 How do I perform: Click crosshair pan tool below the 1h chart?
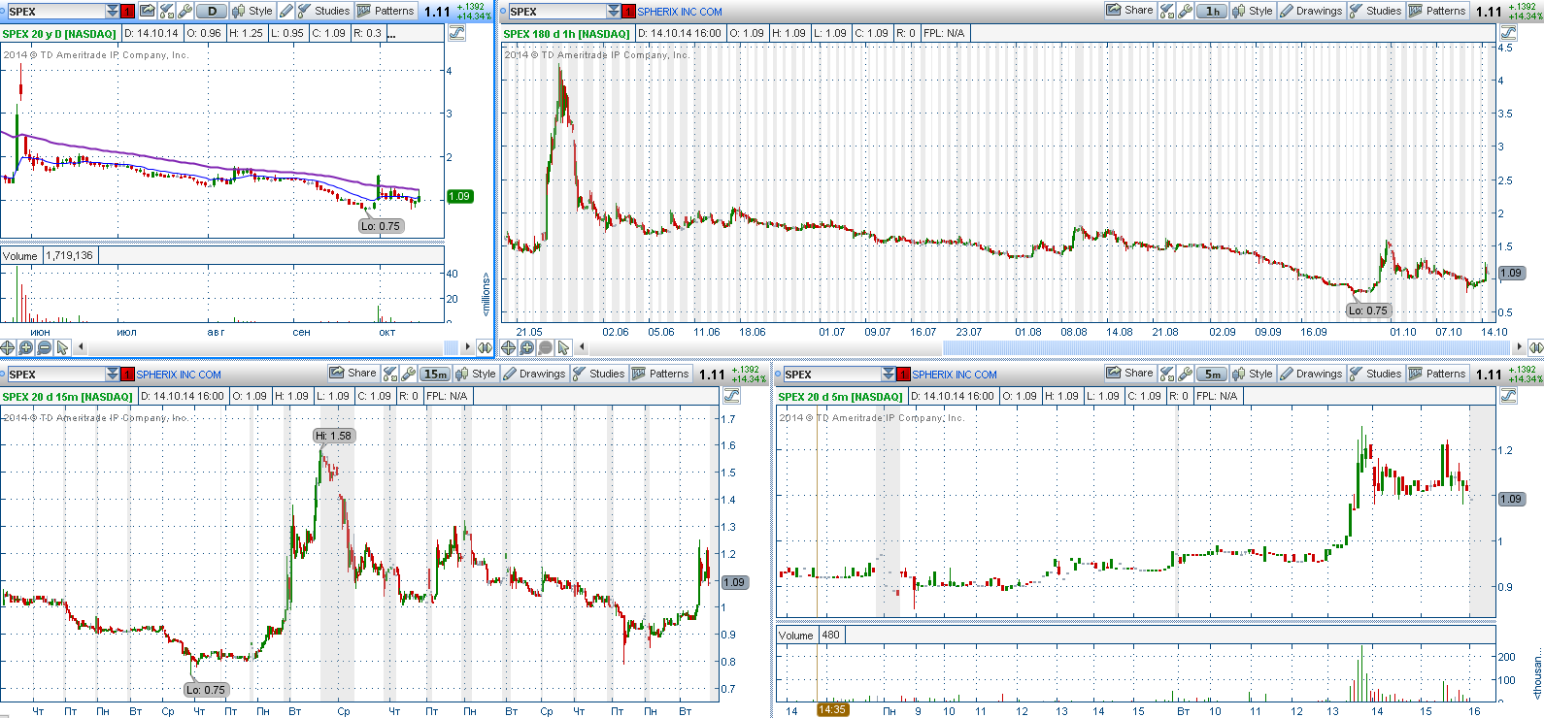coord(508,347)
